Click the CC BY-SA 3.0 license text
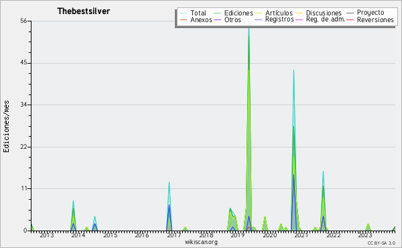Screen dimensions: 402x248 click(x=381, y=243)
